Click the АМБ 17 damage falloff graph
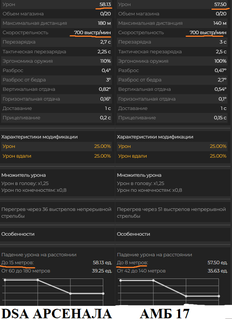Screen dimensions: 232x319 coord(169,292)
